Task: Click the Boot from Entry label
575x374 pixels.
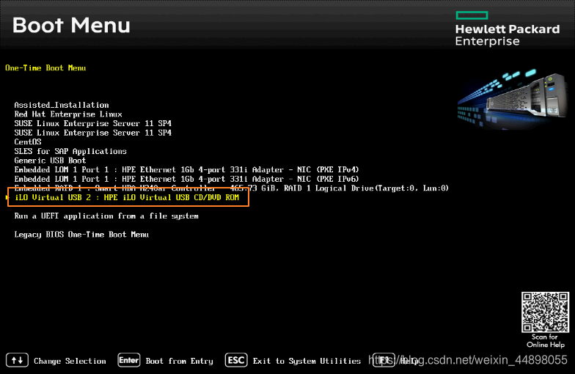Action: pyautogui.click(x=179, y=361)
